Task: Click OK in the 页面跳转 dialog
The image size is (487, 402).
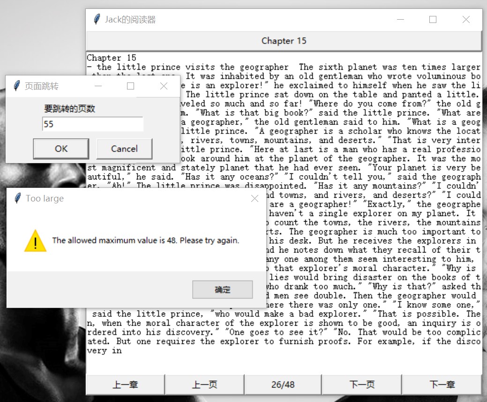Action: pos(61,149)
